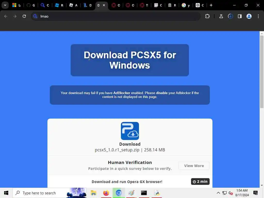This screenshot has height=198, width=264.
Task: Switch to the Roblox tab labeled A
Action: point(73,5)
